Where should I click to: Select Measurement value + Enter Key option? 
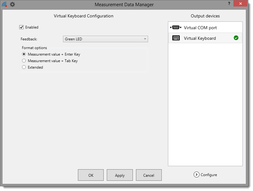point(24,54)
